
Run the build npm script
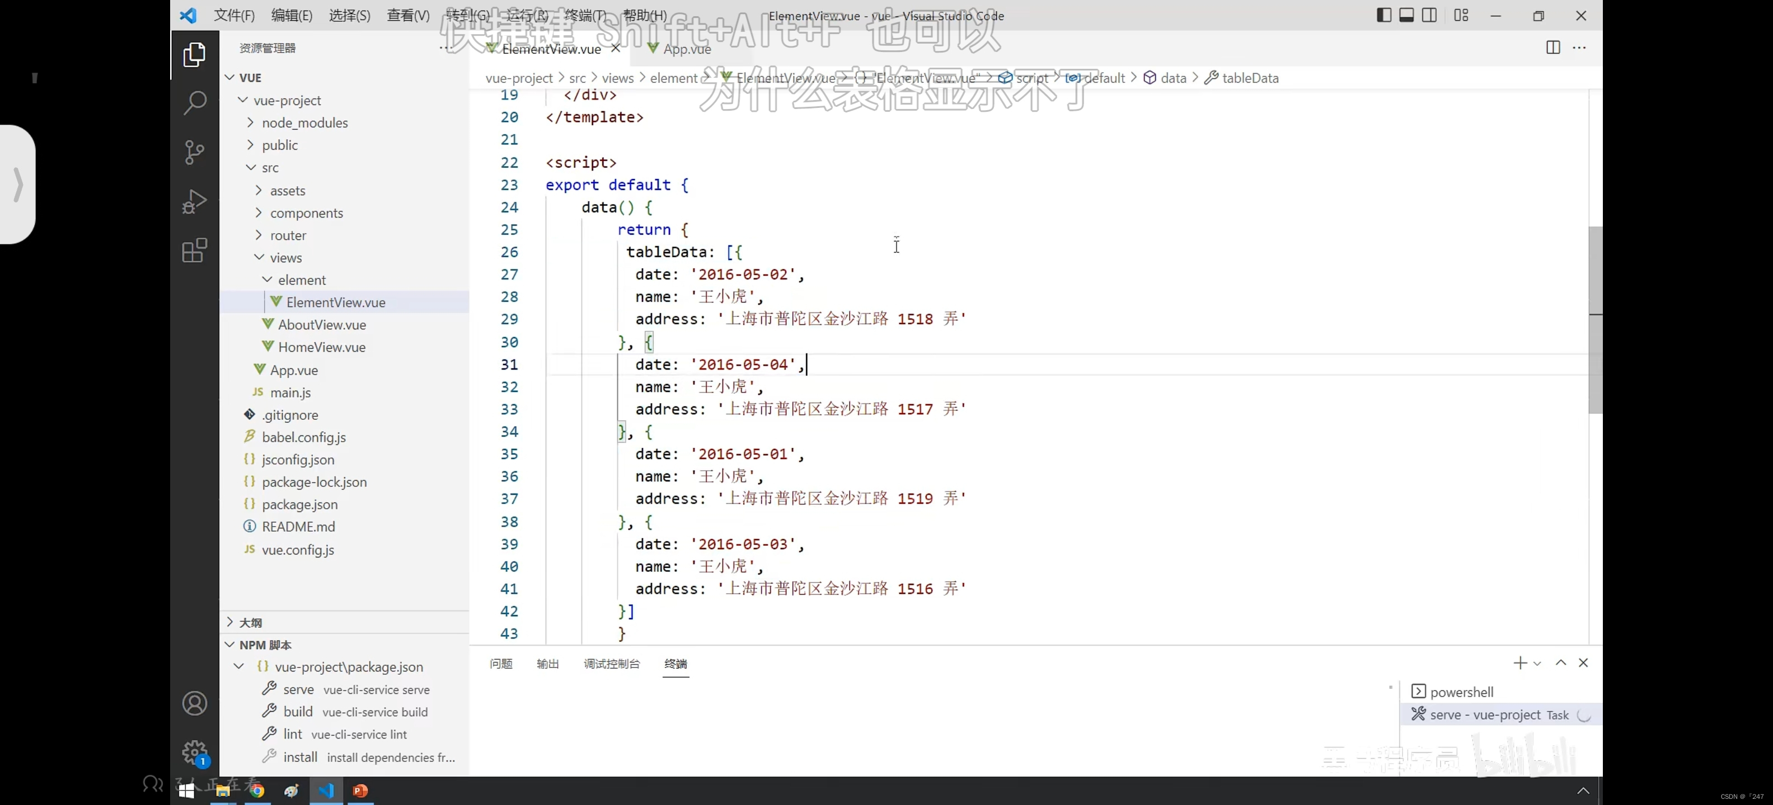click(345, 712)
